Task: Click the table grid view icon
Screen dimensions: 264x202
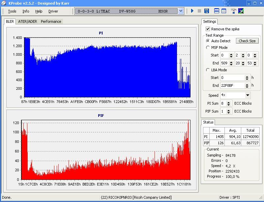Action: click(224, 11)
